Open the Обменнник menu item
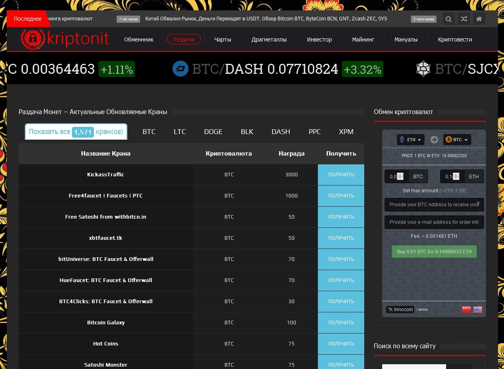 pyautogui.click(x=139, y=39)
